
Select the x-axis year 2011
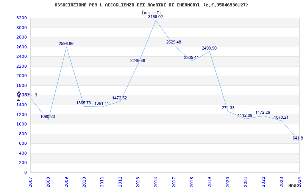pos(102,182)
